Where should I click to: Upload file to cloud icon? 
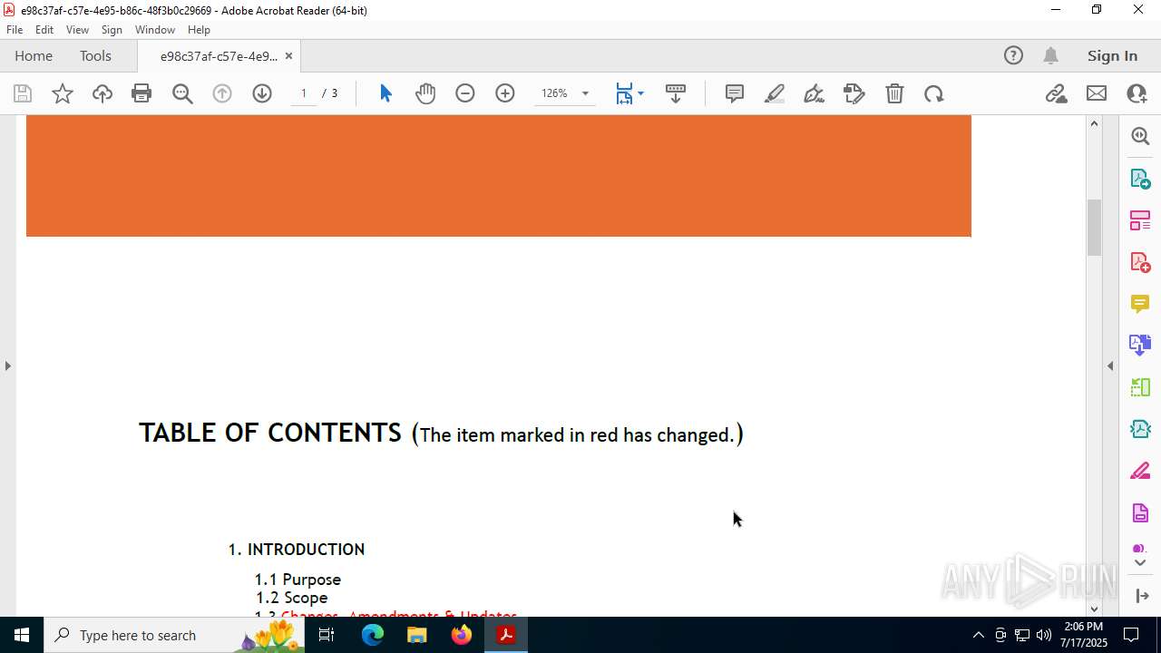102,93
